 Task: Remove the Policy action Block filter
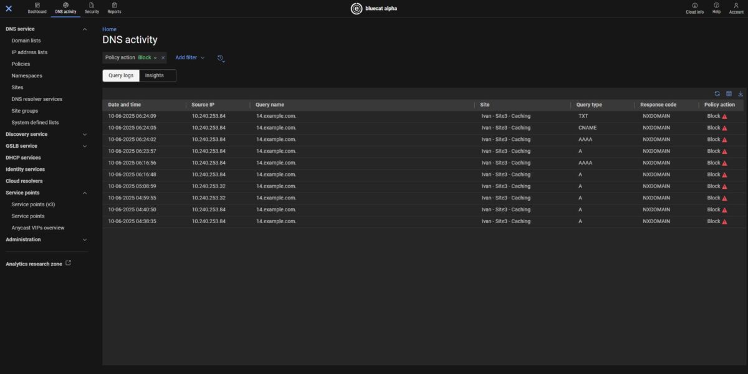pyautogui.click(x=163, y=57)
